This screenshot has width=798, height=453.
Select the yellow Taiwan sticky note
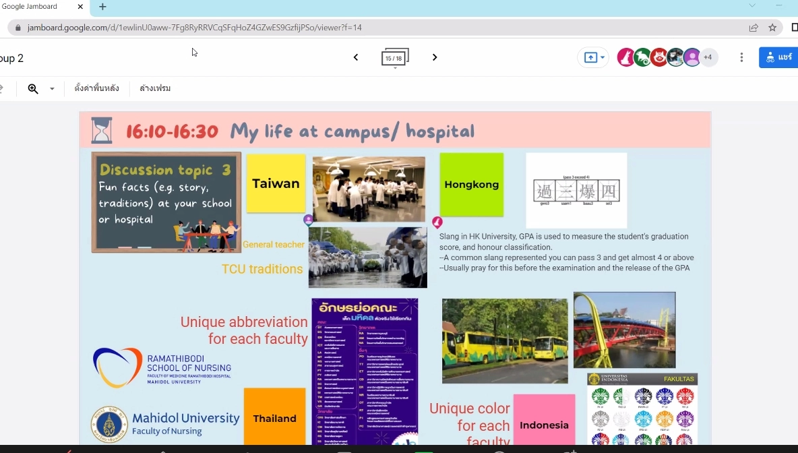[x=276, y=184]
